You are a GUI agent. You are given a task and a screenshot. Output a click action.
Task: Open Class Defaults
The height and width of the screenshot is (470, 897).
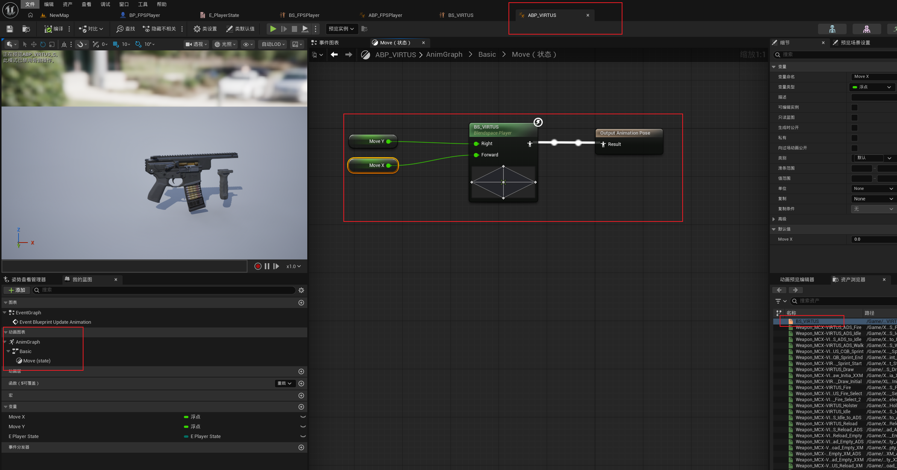tap(240, 29)
